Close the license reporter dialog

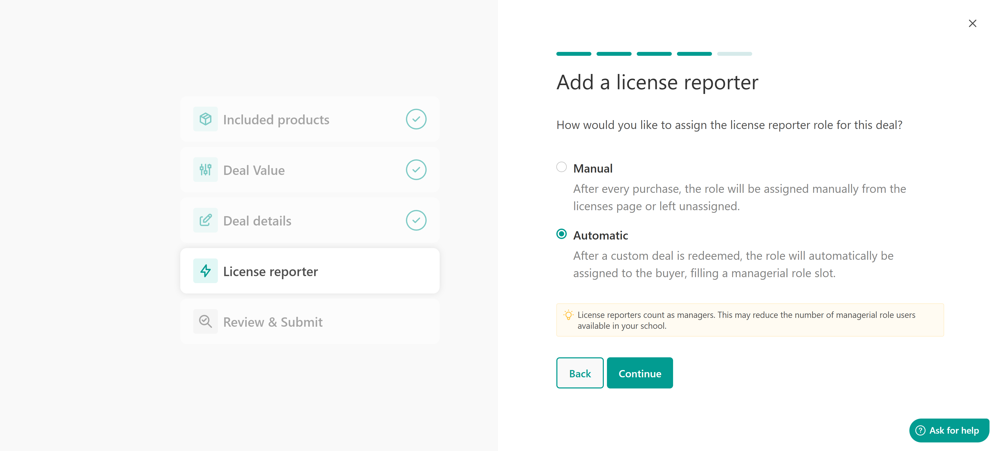972,24
